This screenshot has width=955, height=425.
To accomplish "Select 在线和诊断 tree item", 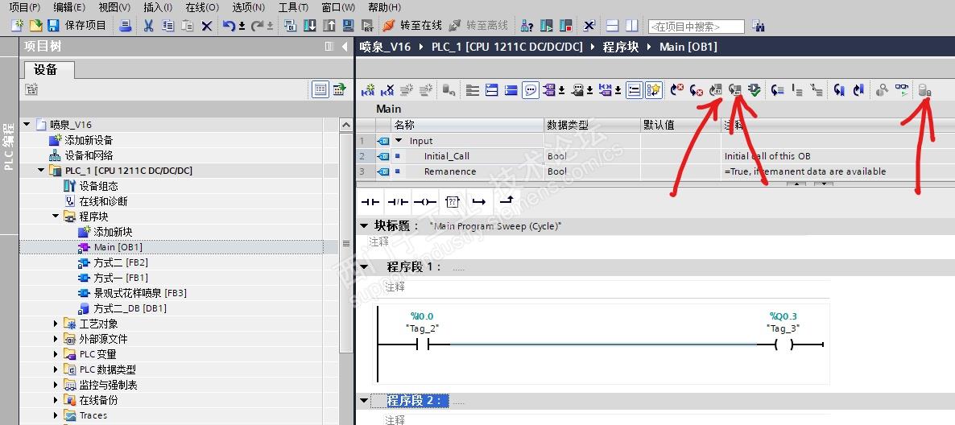I will point(103,201).
